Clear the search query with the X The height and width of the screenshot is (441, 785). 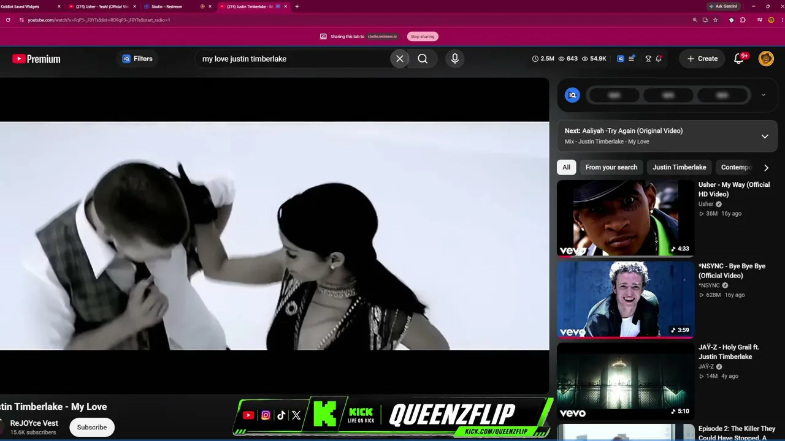point(400,59)
